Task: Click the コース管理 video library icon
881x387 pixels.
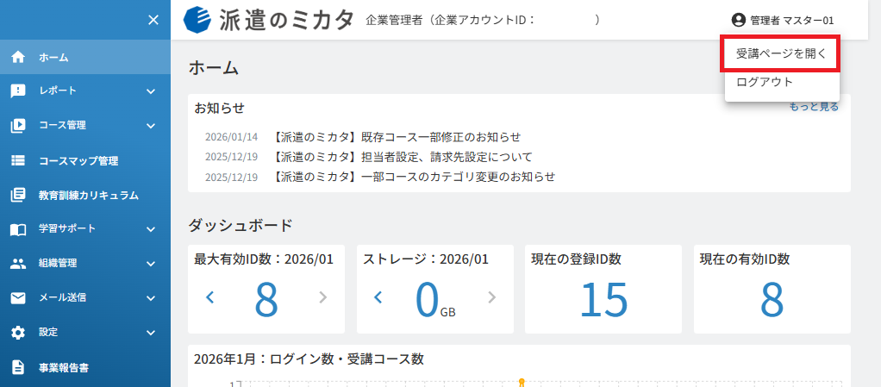Action: (x=18, y=125)
